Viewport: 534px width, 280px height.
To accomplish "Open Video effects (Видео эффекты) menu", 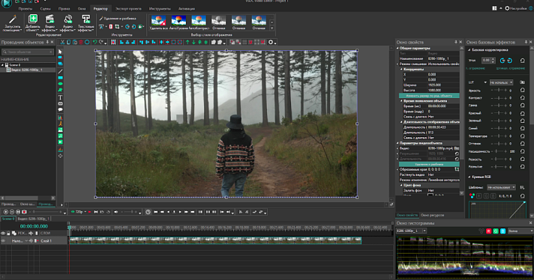I will (x=49, y=23).
